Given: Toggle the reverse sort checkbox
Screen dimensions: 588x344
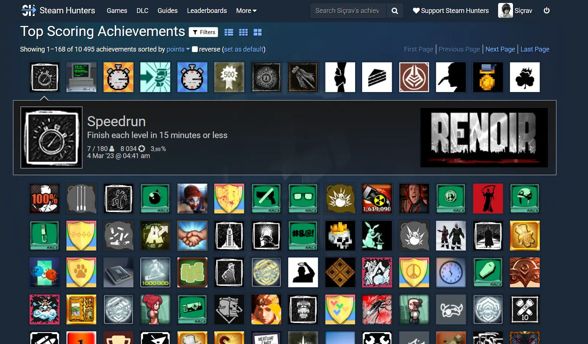Looking at the screenshot, I should pyautogui.click(x=195, y=49).
